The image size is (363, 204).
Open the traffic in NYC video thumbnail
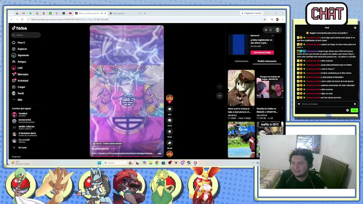(270, 139)
